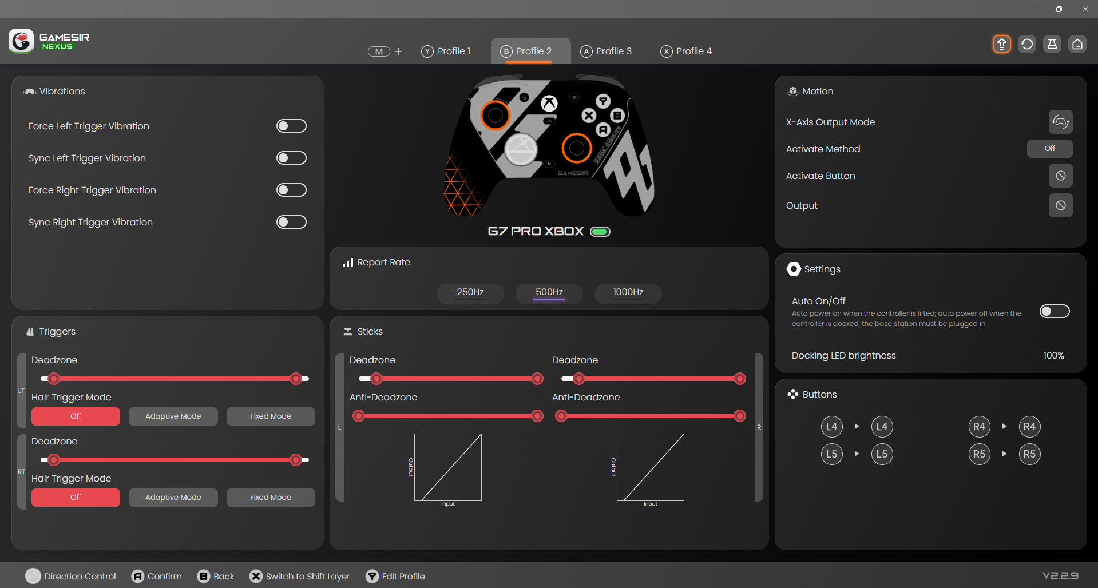Select the mapped R4 target icon
The height and width of the screenshot is (588, 1098).
pos(1030,427)
